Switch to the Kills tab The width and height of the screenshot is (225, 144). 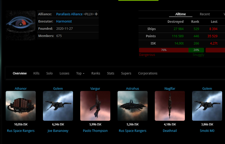pyautogui.click(x=36, y=73)
